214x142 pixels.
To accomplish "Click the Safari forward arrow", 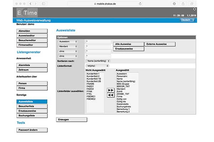I will (x=36, y=4).
